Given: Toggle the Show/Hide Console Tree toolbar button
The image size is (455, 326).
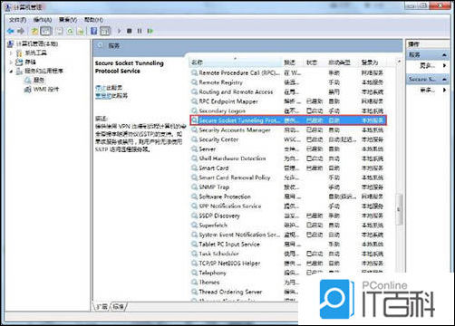Looking at the screenshot, I should tap(46, 31).
